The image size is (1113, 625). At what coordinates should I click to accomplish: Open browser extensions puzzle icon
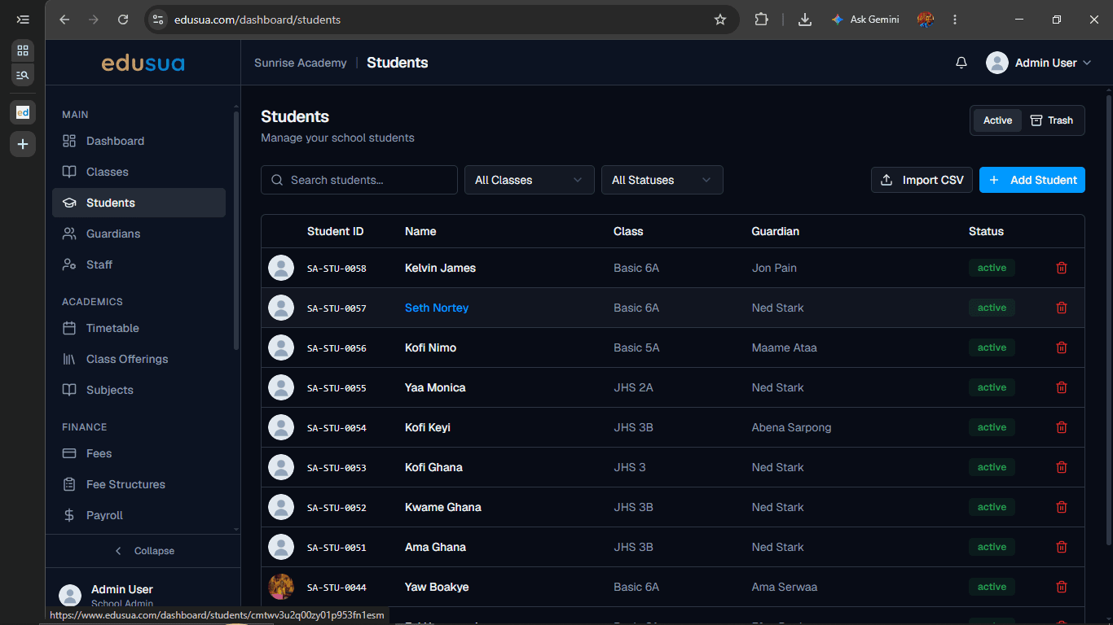coord(761,20)
